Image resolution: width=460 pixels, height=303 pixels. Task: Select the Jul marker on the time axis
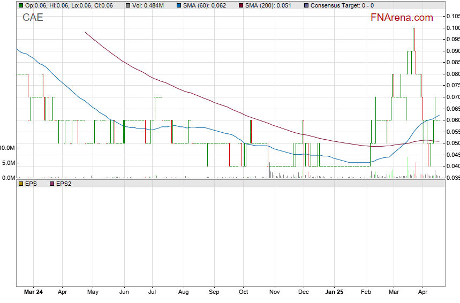pos(152,293)
